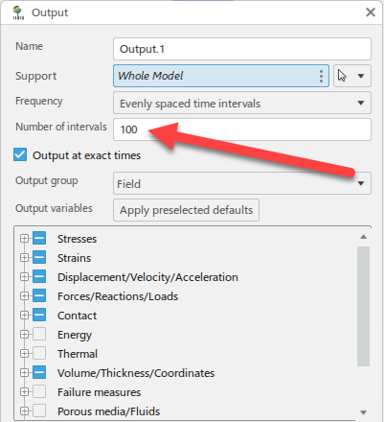Open the Frequency dropdown
The width and height of the screenshot is (384, 422).
[x=242, y=103]
